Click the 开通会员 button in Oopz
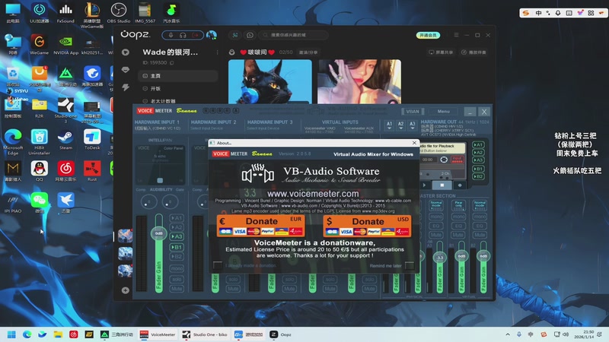The height and width of the screenshot is (342, 609). click(x=428, y=35)
